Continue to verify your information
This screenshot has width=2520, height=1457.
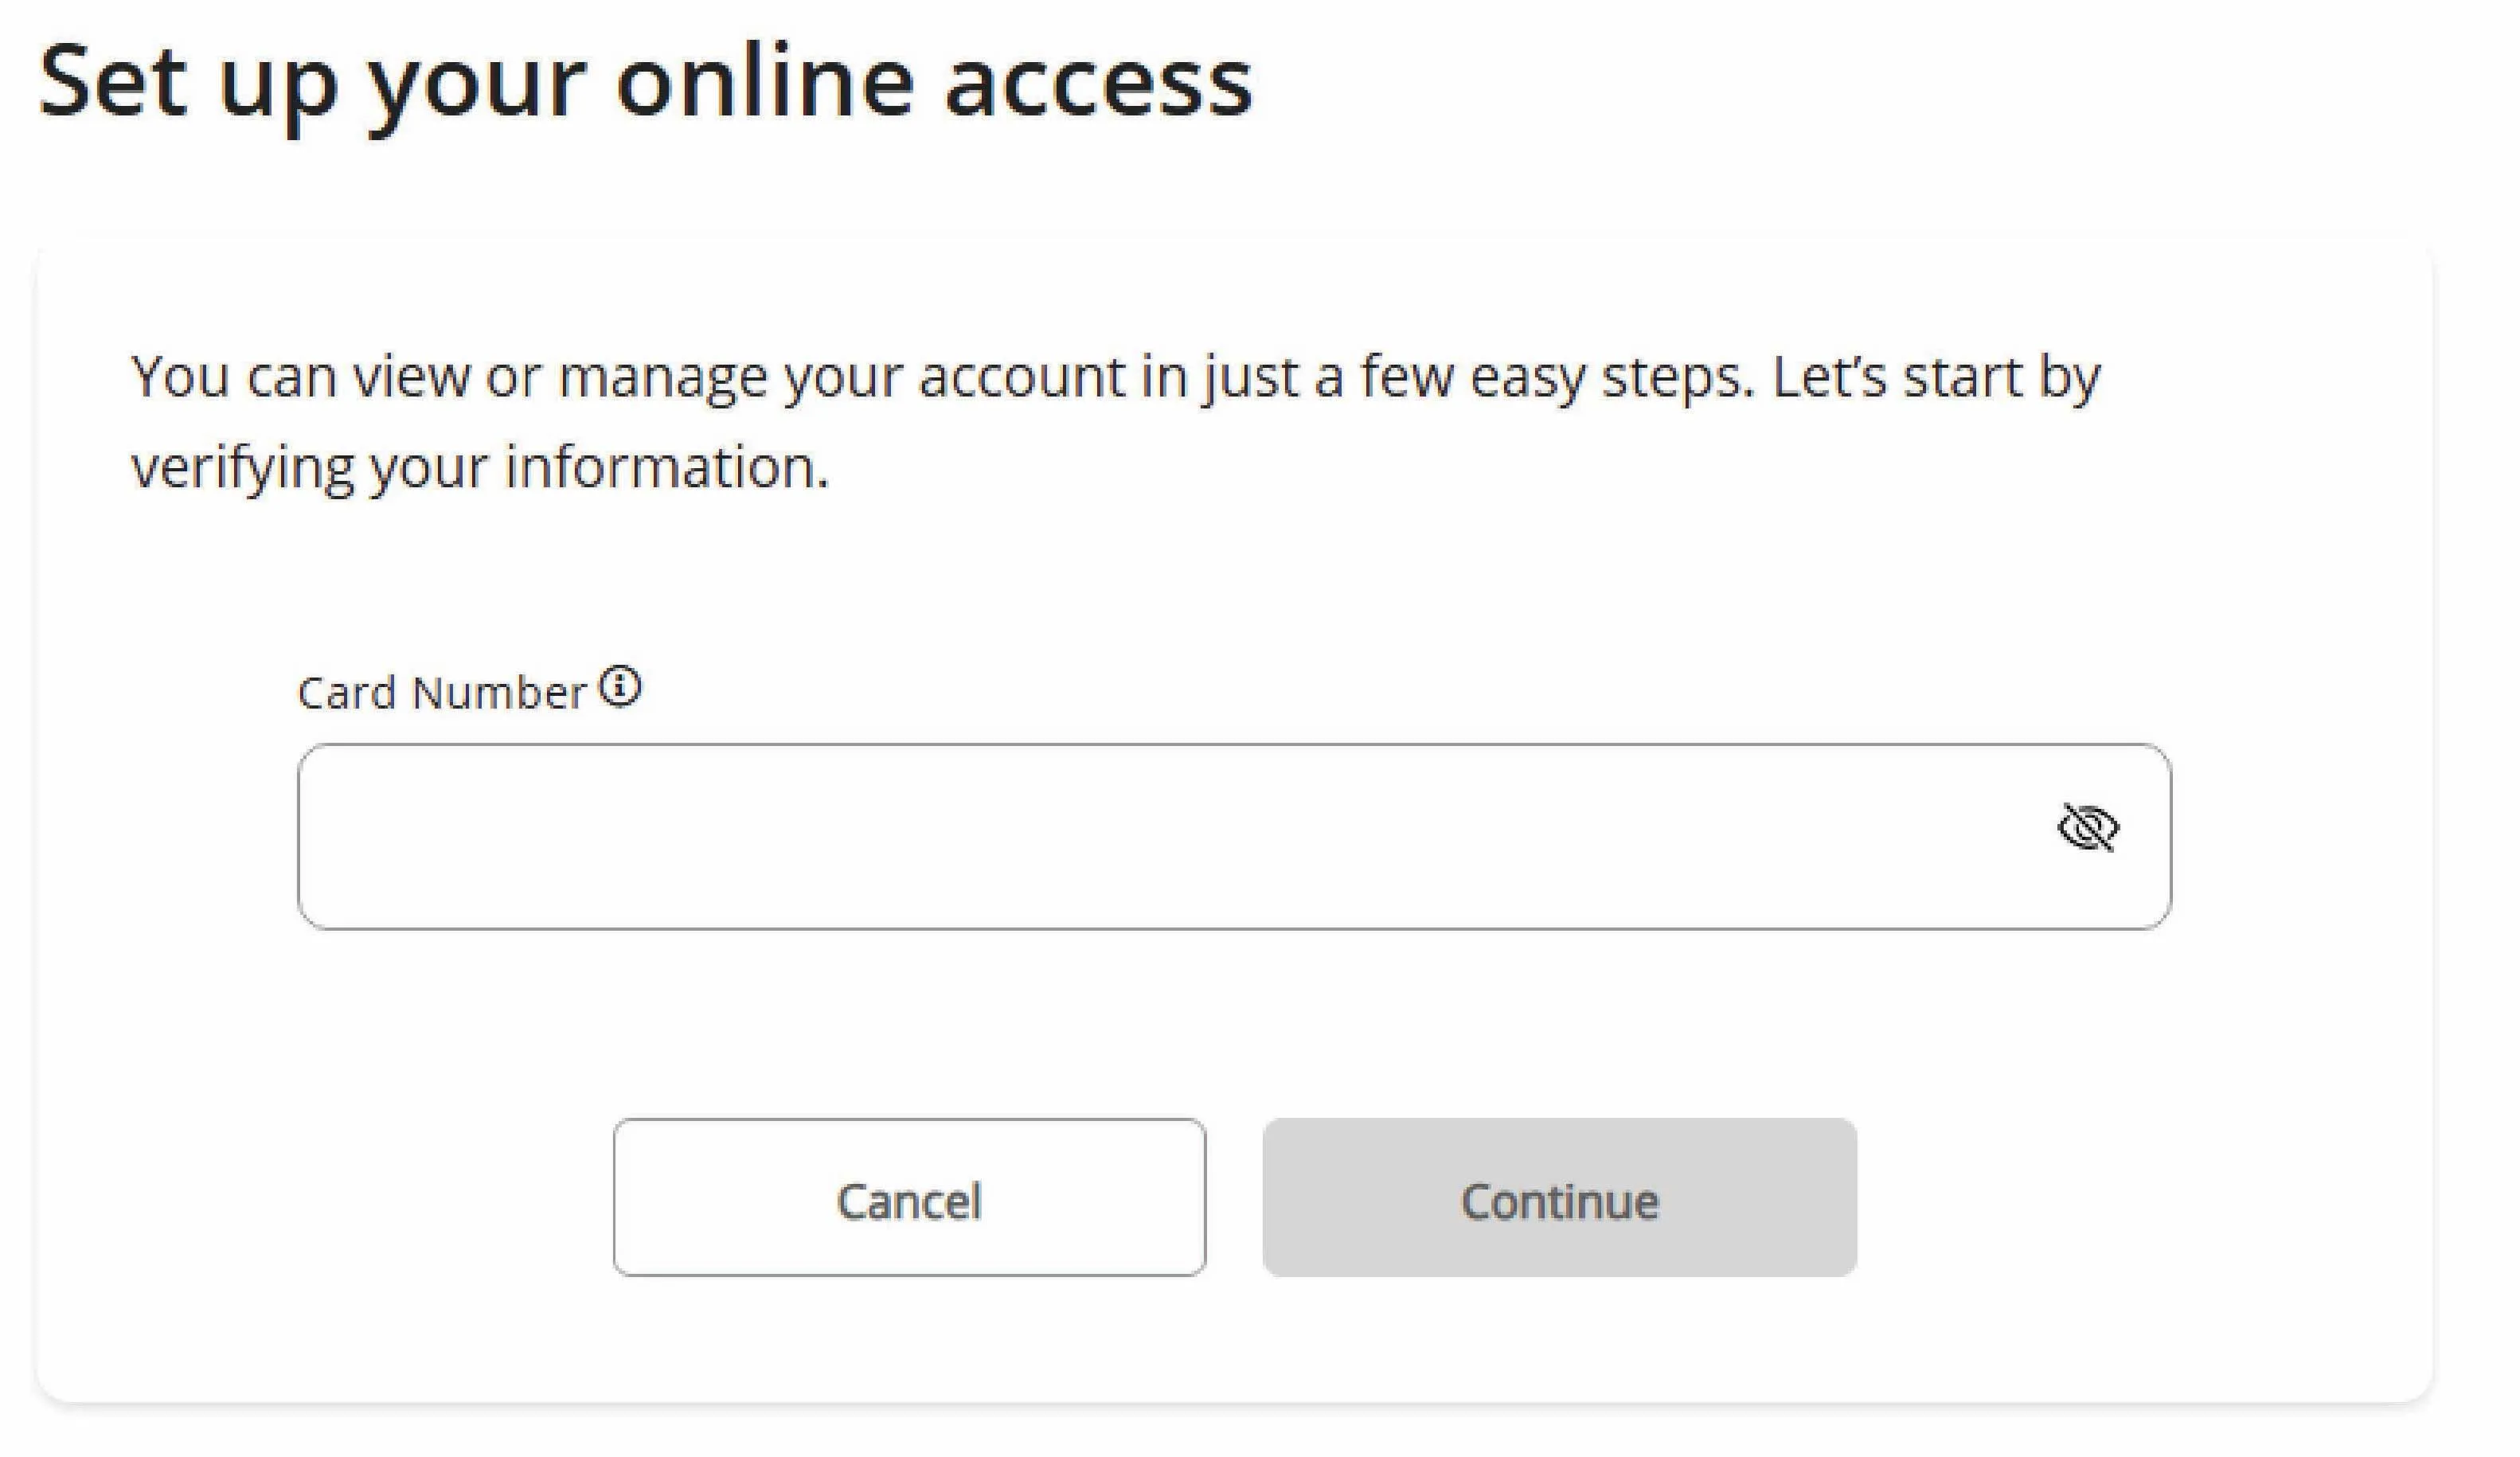tap(1559, 1198)
